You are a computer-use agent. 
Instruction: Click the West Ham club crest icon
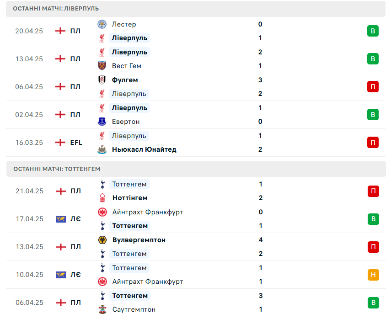coord(102,66)
